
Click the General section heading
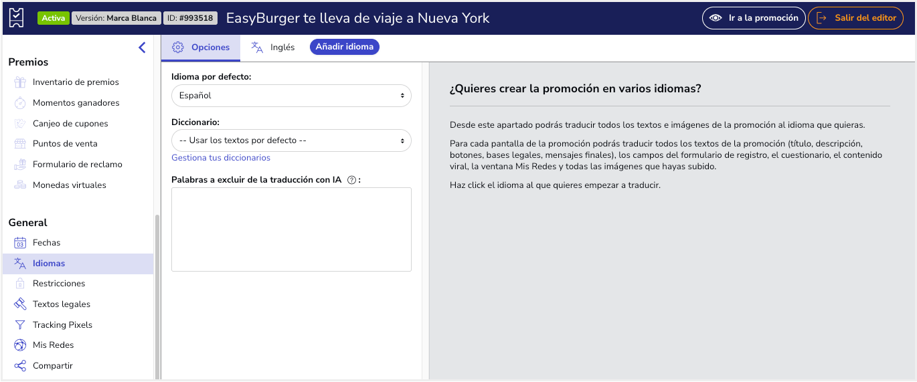click(27, 223)
